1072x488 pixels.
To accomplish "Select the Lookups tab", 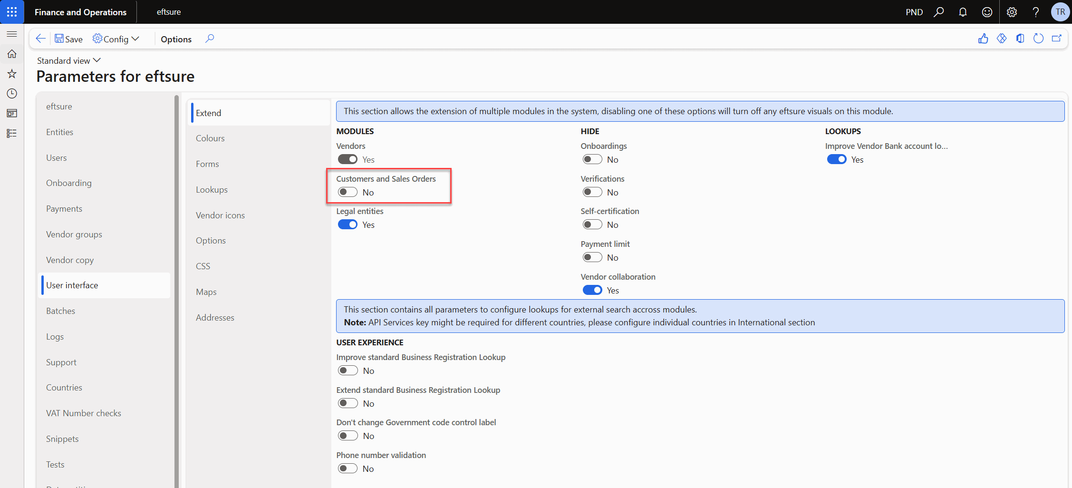I will [259, 190].
